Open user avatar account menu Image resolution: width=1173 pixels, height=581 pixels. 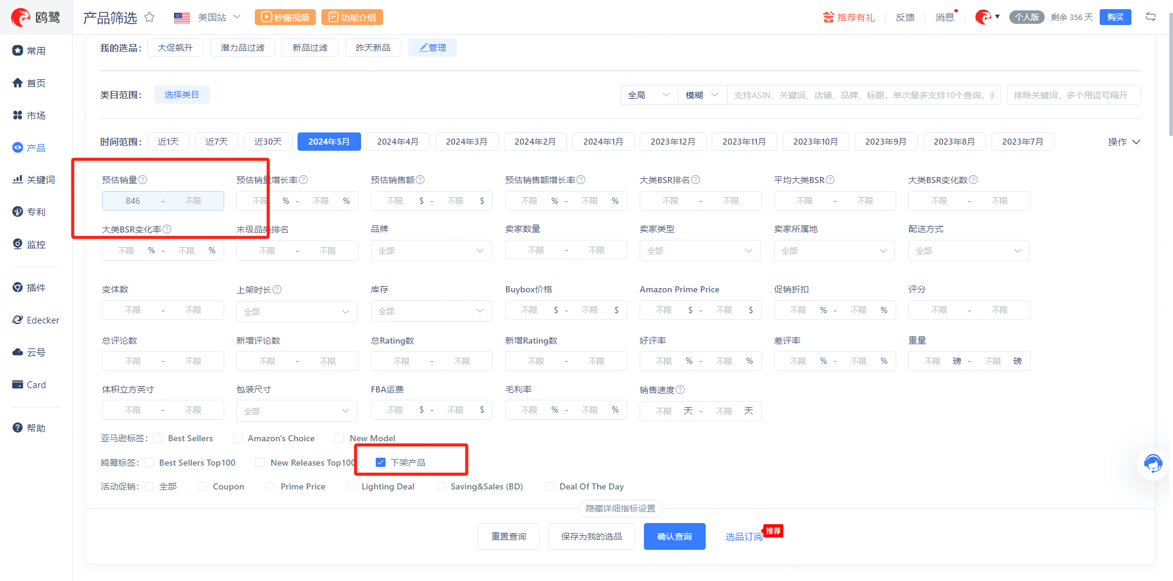click(x=987, y=17)
